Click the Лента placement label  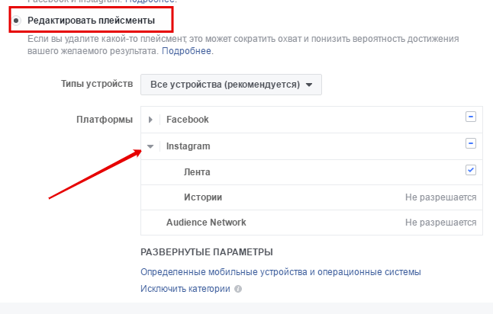click(x=197, y=172)
